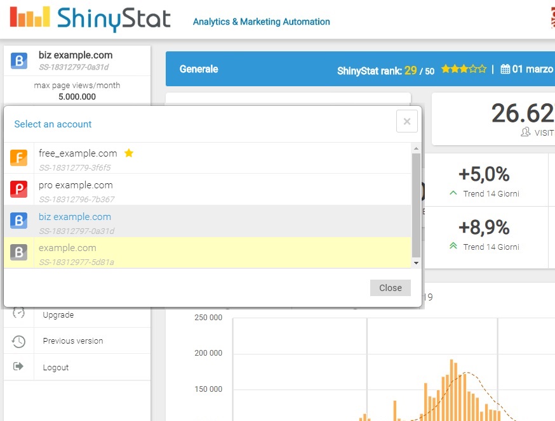Close the Select an account dialog with X
This screenshot has height=421, width=555.
[407, 121]
